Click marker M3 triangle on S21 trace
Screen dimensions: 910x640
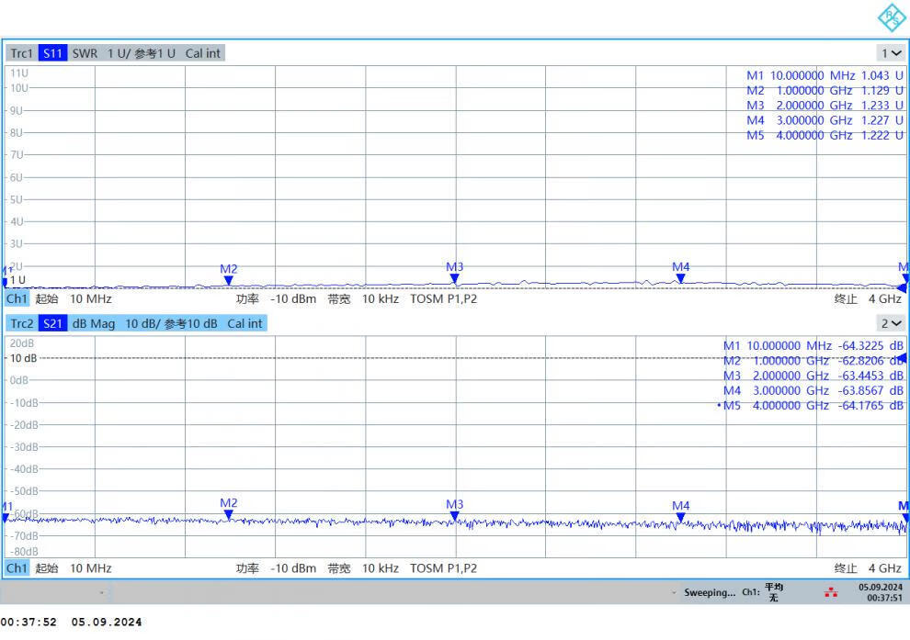click(x=454, y=516)
